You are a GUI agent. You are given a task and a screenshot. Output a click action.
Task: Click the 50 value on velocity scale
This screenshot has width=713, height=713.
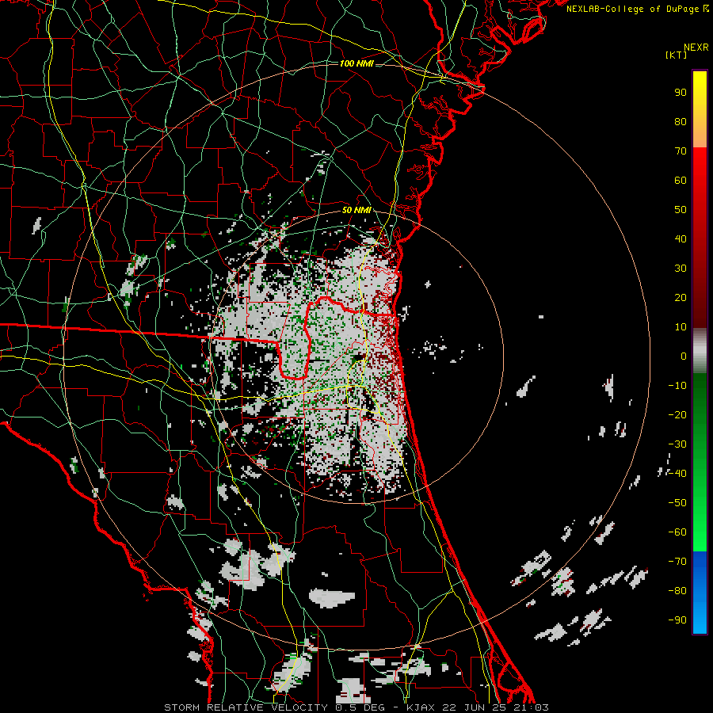pos(681,210)
